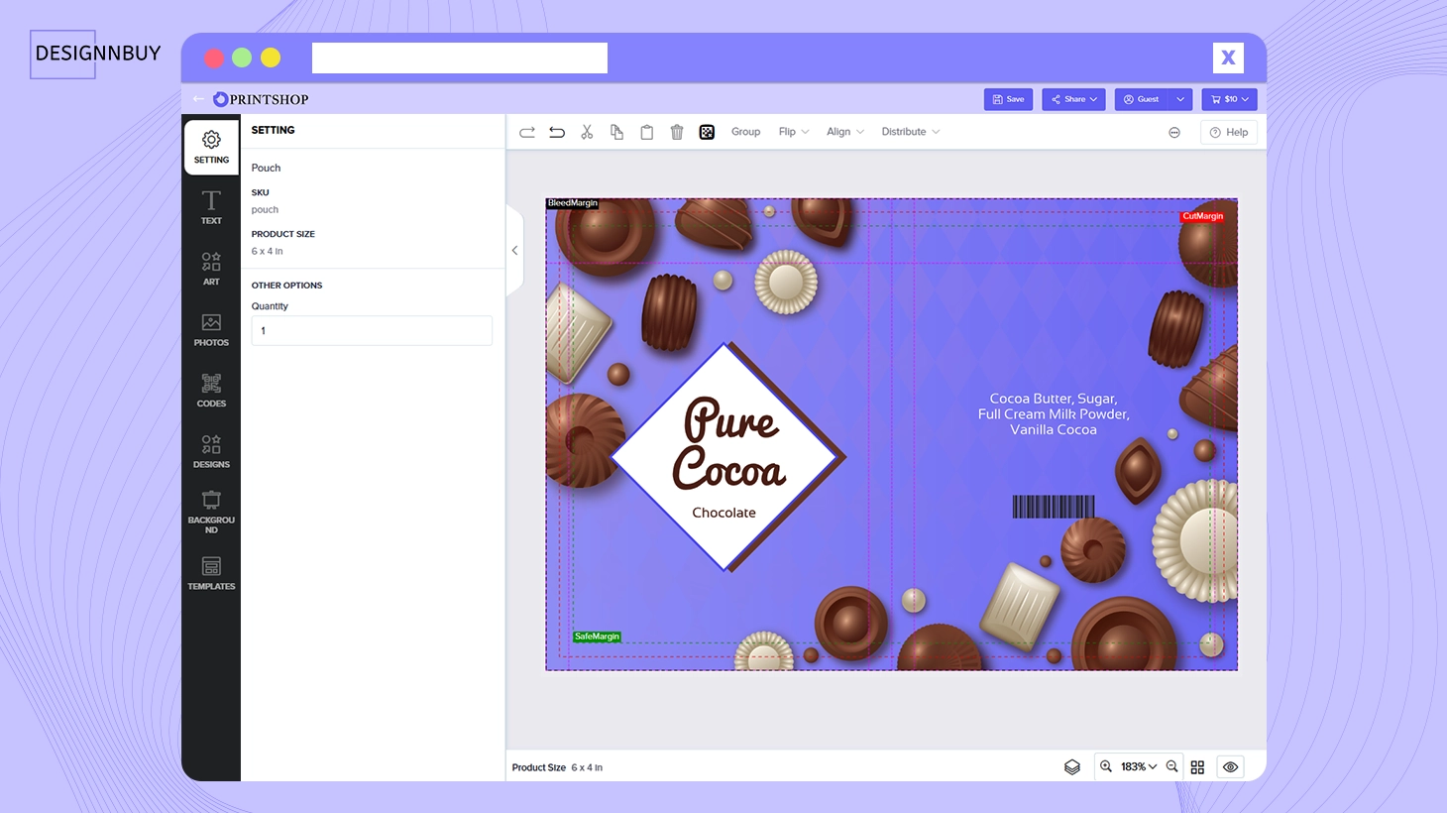The width and height of the screenshot is (1447, 813).
Task: Select the Scissors cut icon in the toolbar
Action: tap(587, 131)
